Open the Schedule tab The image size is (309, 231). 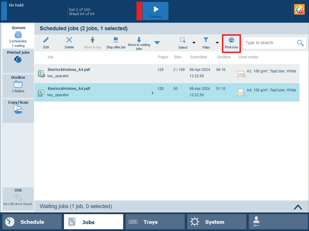click(x=32, y=222)
